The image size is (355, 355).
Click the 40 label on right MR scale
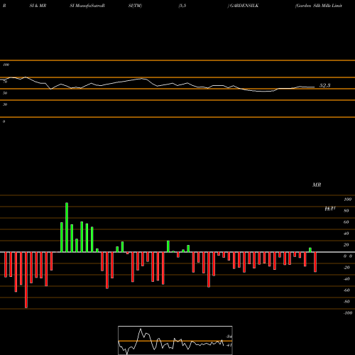(346, 234)
